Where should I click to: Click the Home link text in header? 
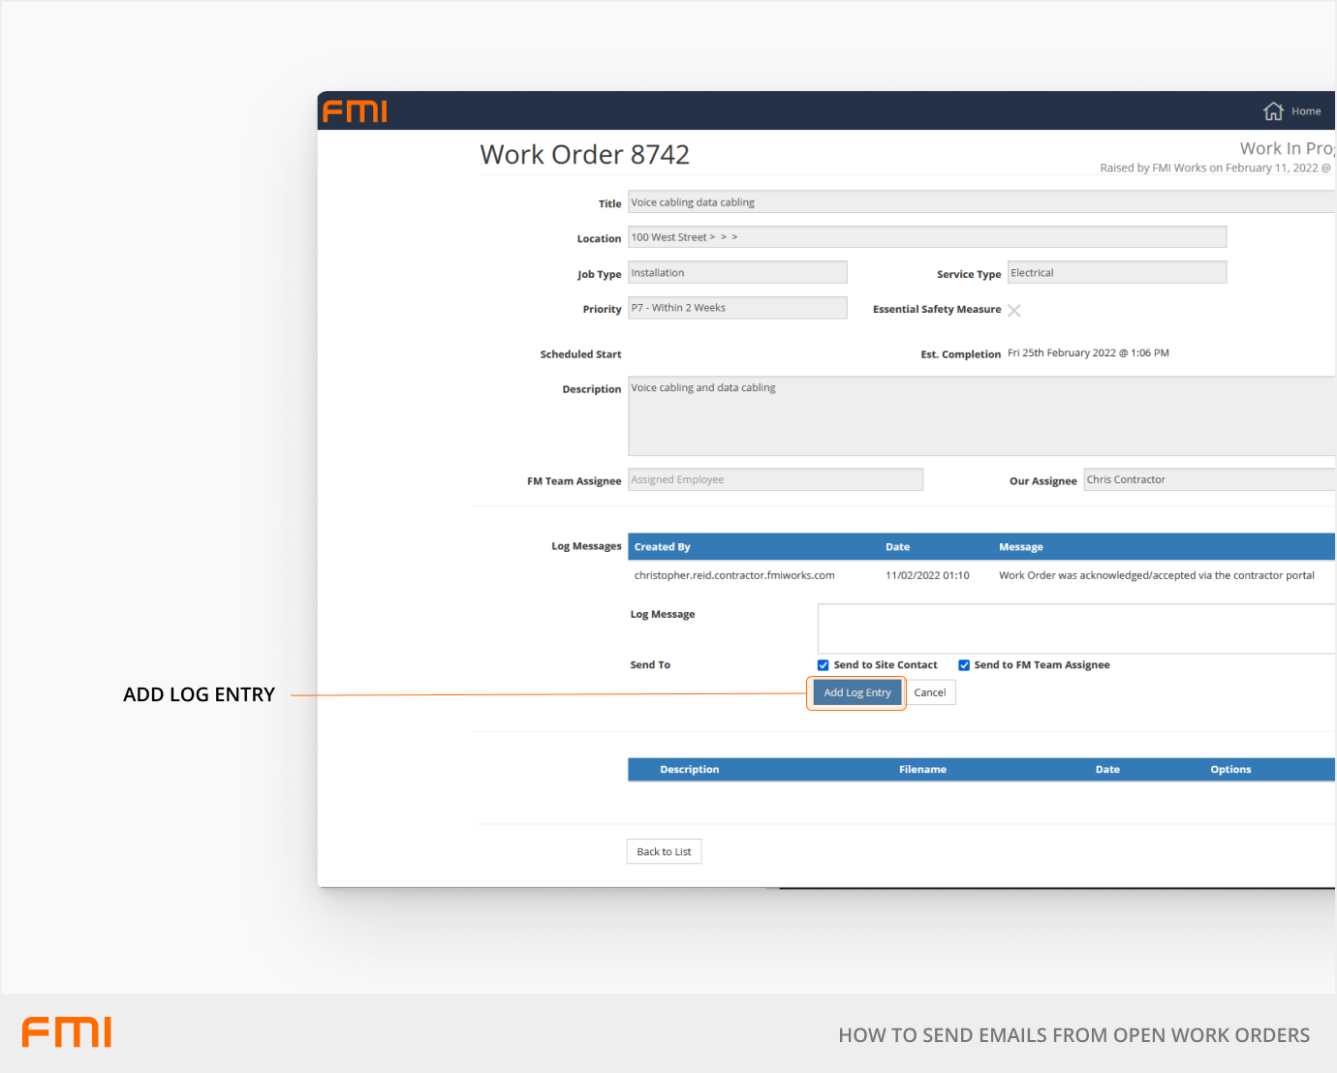point(1306,111)
